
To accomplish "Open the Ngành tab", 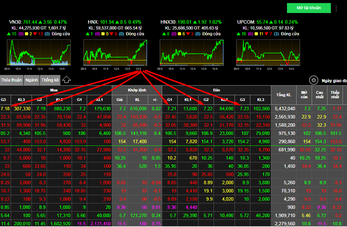I will point(31,80).
